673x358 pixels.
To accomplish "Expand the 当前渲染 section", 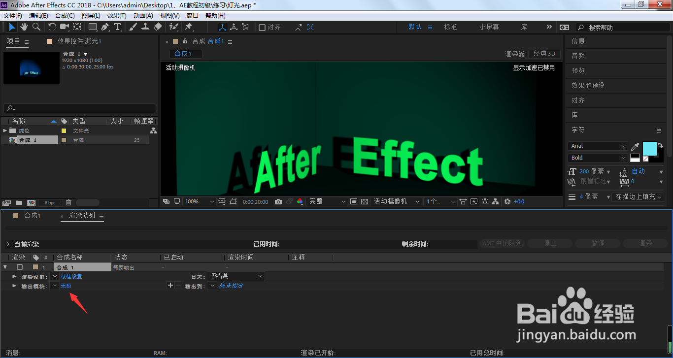I will (8, 244).
